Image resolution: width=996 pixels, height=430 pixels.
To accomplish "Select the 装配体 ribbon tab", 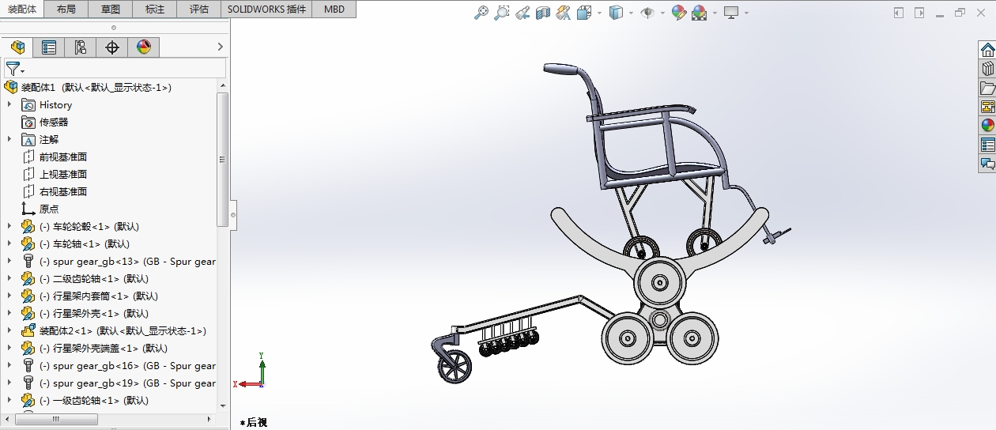I will click(22, 9).
